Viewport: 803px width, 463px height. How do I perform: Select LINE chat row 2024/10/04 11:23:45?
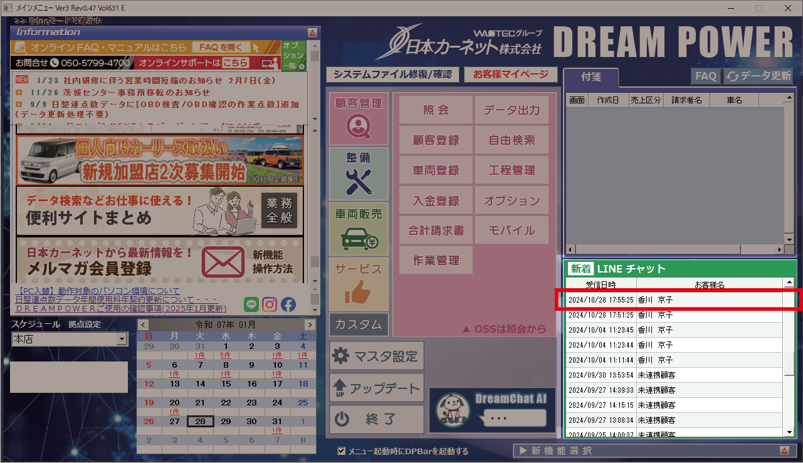[674, 330]
